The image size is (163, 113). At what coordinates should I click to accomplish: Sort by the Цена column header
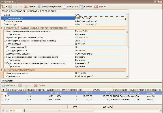click(85, 90)
